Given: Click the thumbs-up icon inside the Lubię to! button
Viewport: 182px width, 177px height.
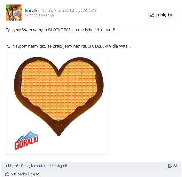Looking at the screenshot, I should (152, 15).
